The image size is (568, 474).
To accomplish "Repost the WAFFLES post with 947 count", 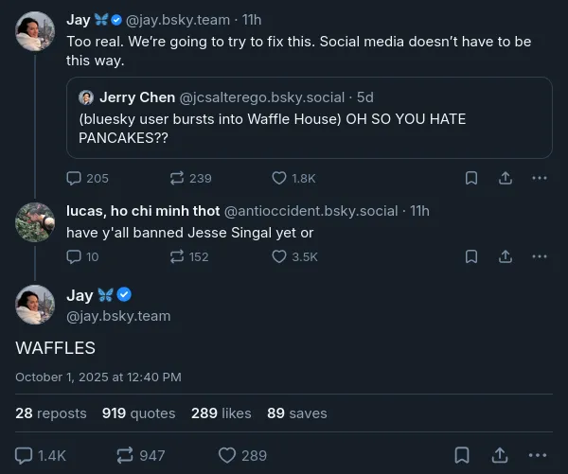I will coord(126,455).
